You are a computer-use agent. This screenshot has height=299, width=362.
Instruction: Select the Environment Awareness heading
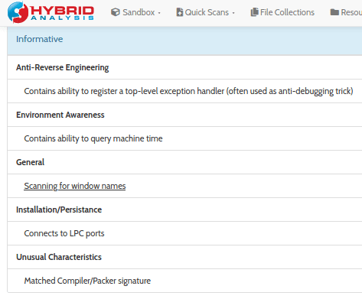click(x=60, y=115)
